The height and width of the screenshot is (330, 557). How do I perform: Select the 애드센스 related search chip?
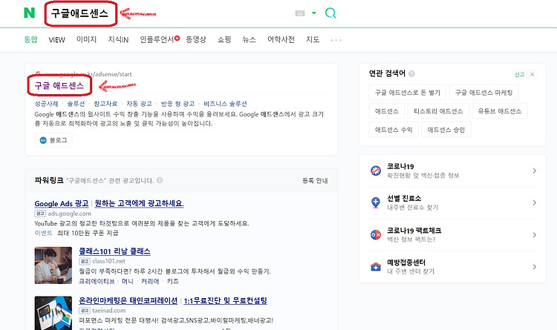pos(387,111)
